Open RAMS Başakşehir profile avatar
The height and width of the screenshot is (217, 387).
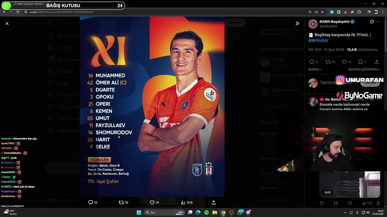(313, 24)
